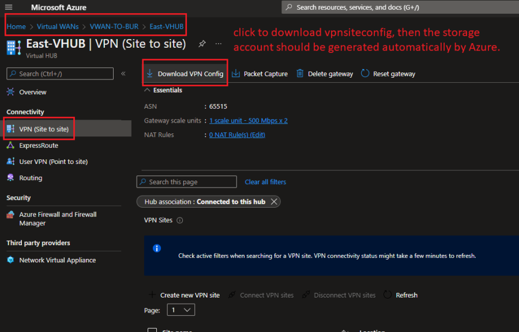Image resolution: width=519 pixels, height=332 pixels.
Task: Open Virtual WANs breadcrumb link
Action: pyautogui.click(x=58, y=26)
